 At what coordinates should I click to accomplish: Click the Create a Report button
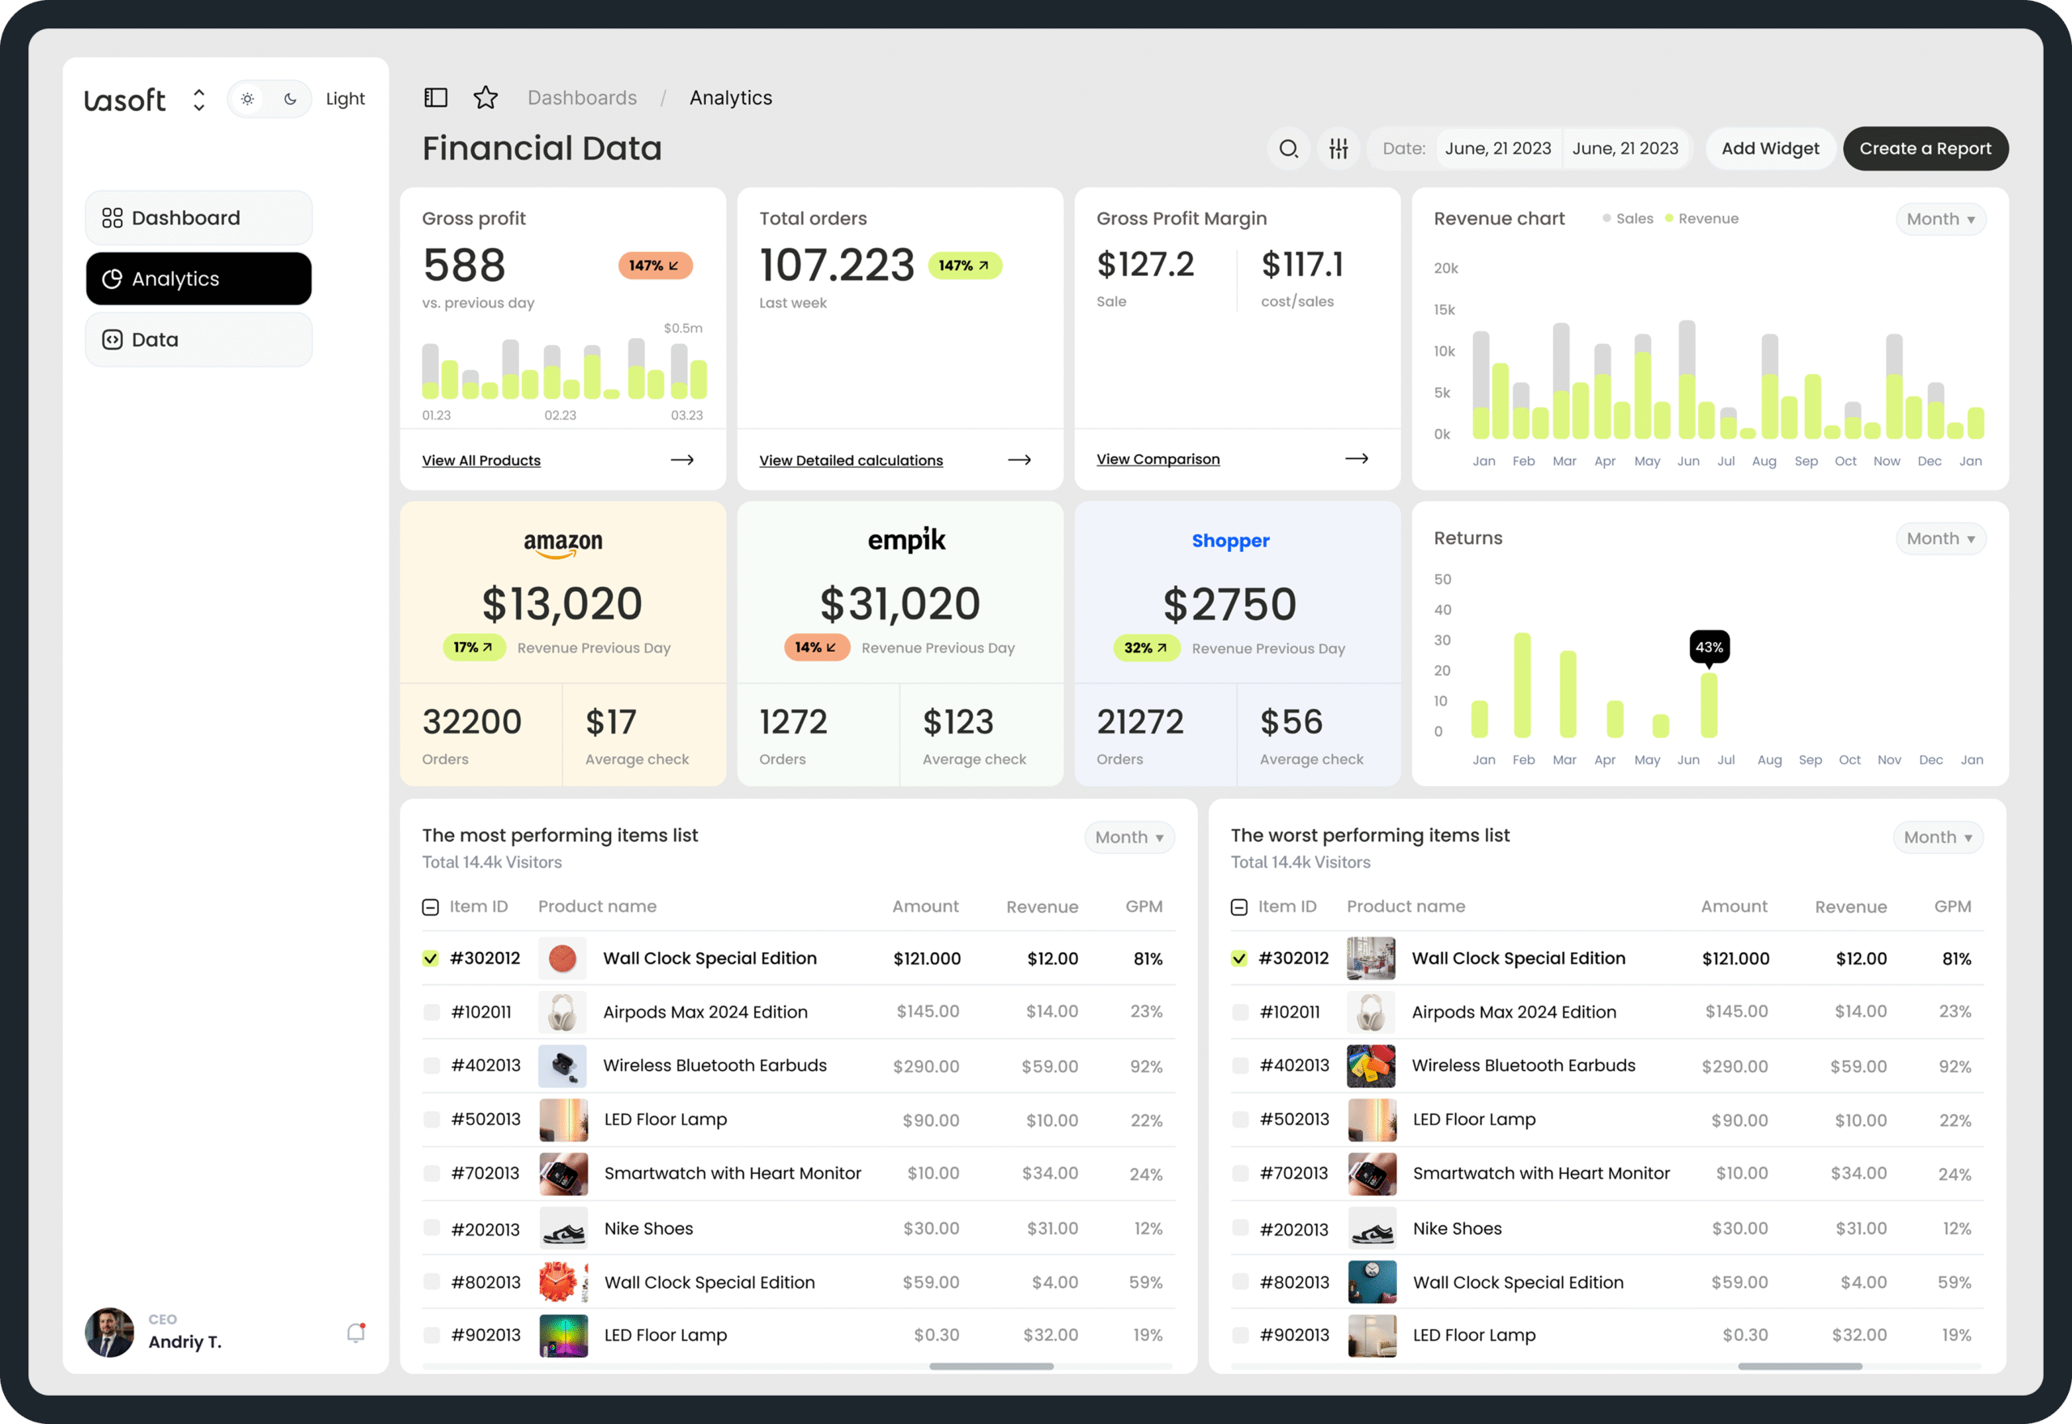point(1925,148)
